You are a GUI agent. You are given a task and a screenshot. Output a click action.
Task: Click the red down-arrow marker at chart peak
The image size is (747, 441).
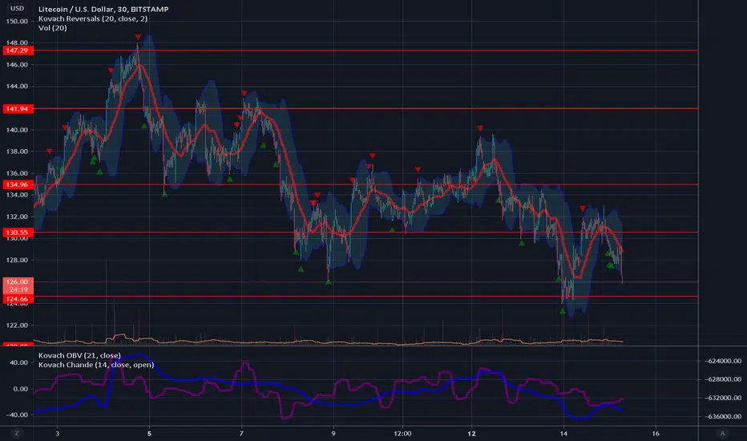coord(138,37)
